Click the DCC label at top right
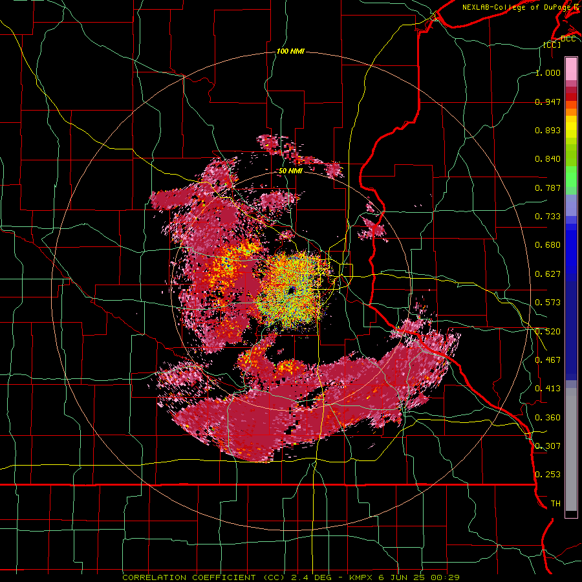This screenshot has width=582, height=582. [568, 39]
